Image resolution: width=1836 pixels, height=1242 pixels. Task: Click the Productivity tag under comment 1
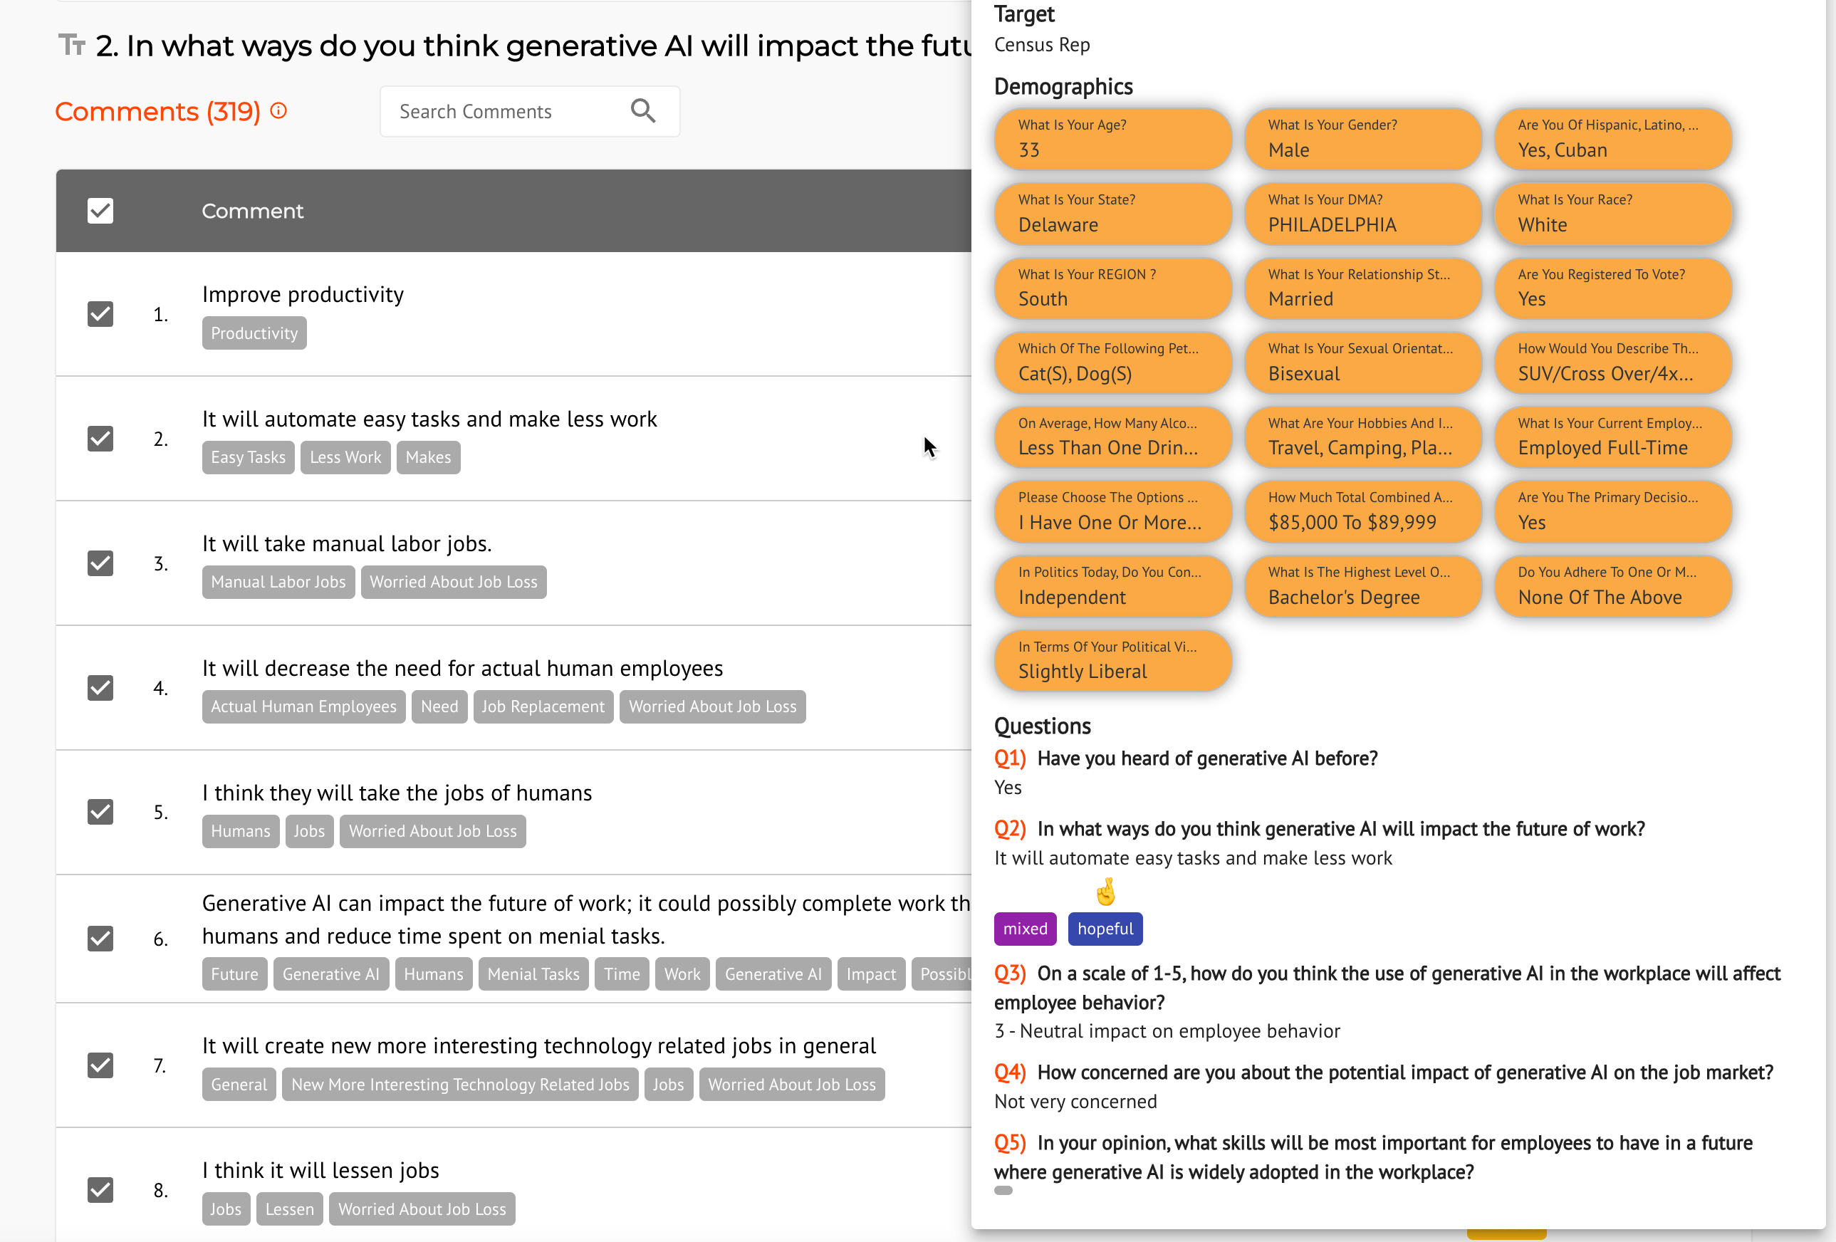254,333
